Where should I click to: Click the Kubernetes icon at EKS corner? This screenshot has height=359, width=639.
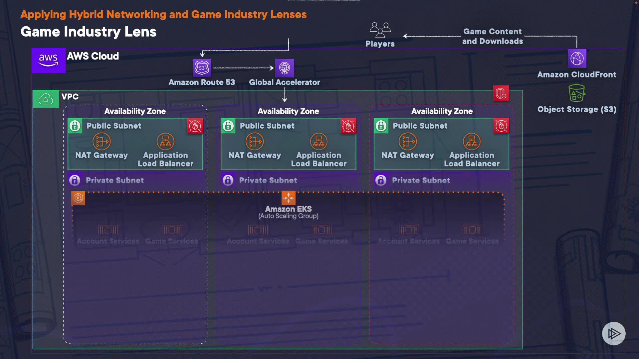78,198
